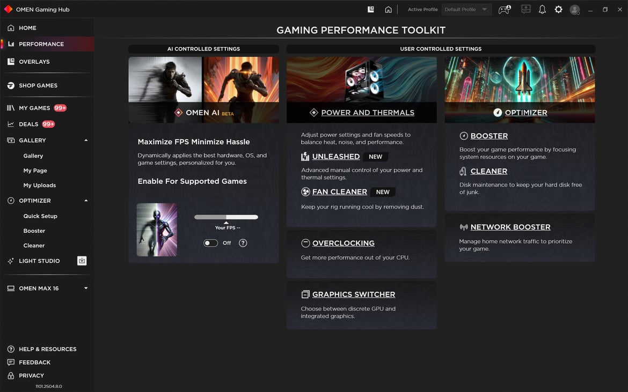Open the game controller icon in title bar
This screenshot has height=392, width=628.
tap(504, 10)
